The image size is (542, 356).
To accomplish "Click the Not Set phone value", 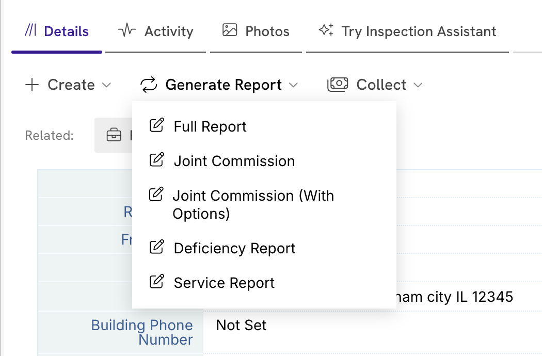I will tap(241, 325).
